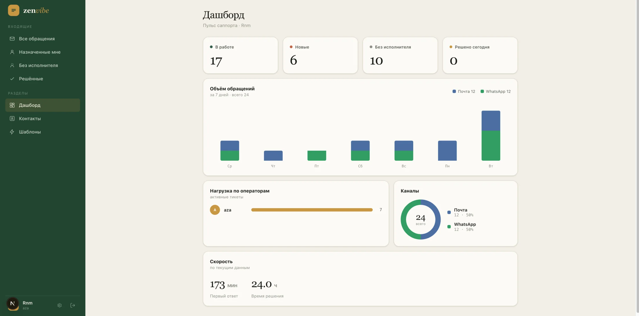Click the Почта swatch in Каналы card
The image size is (639, 316).
[449, 212]
